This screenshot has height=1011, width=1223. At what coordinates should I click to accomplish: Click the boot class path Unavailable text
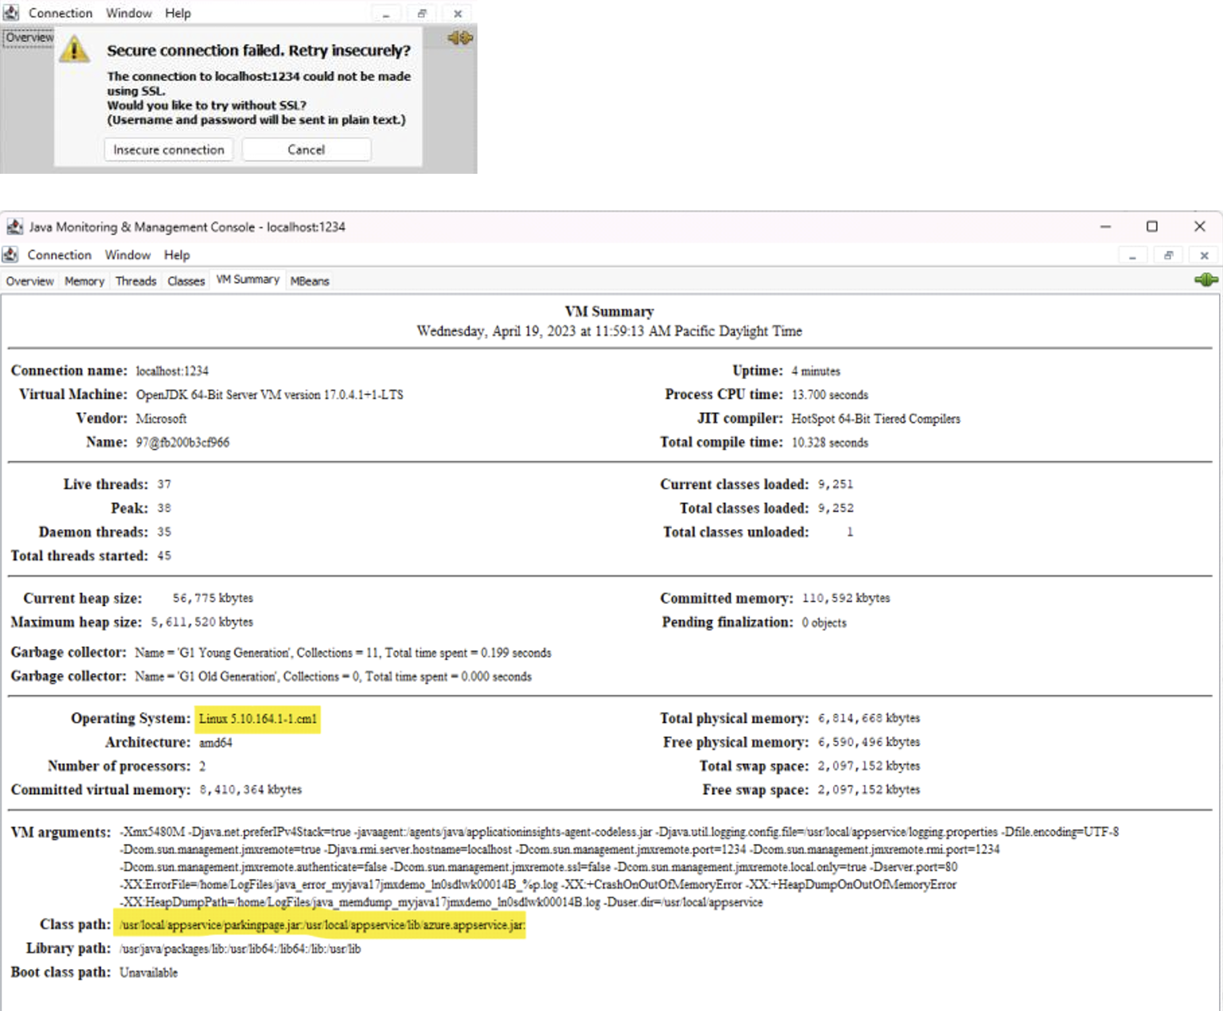coord(149,973)
